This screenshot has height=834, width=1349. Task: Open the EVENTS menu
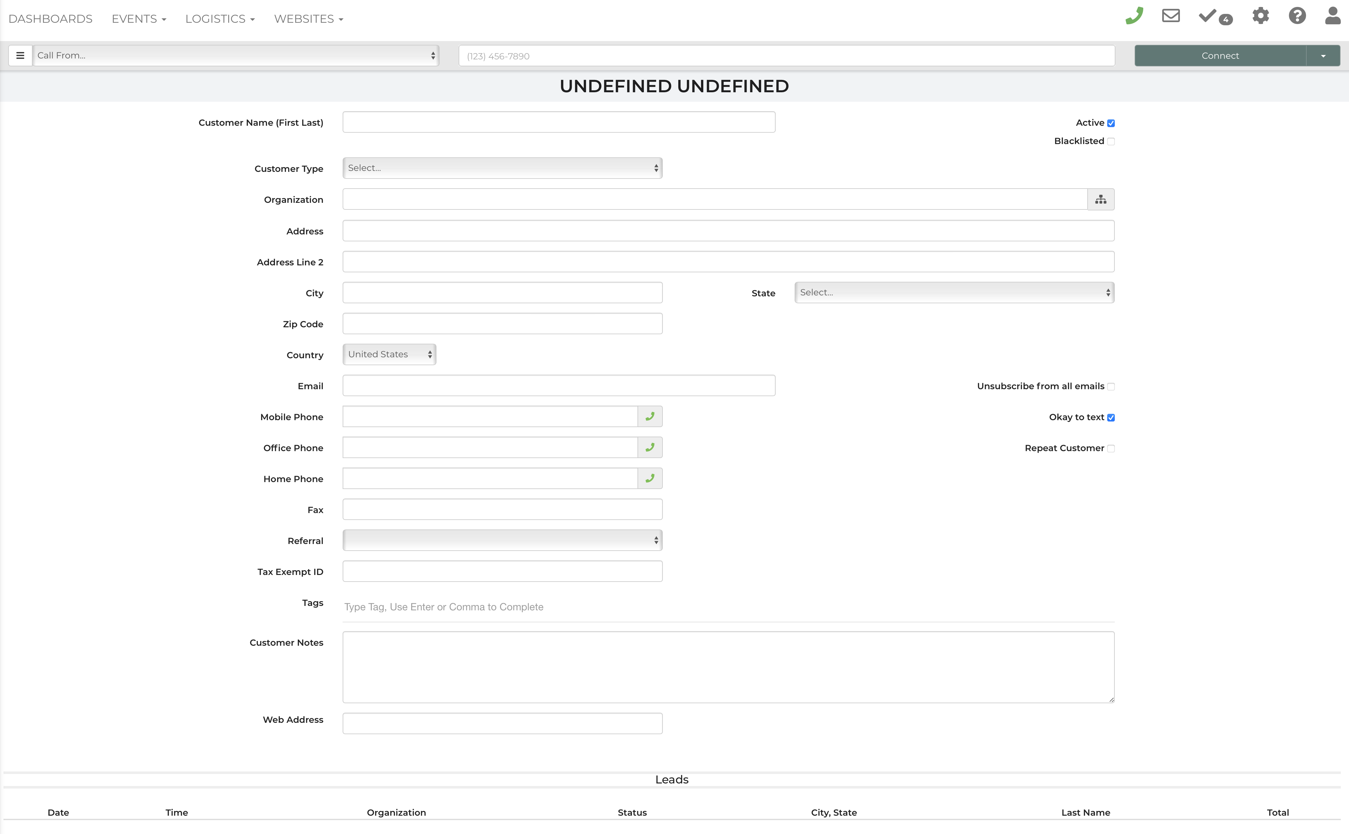tap(138, 19)
